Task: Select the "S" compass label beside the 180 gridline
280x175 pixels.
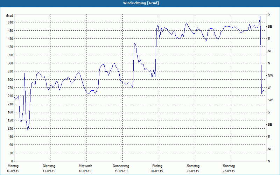Action: (x=269, y=112)
